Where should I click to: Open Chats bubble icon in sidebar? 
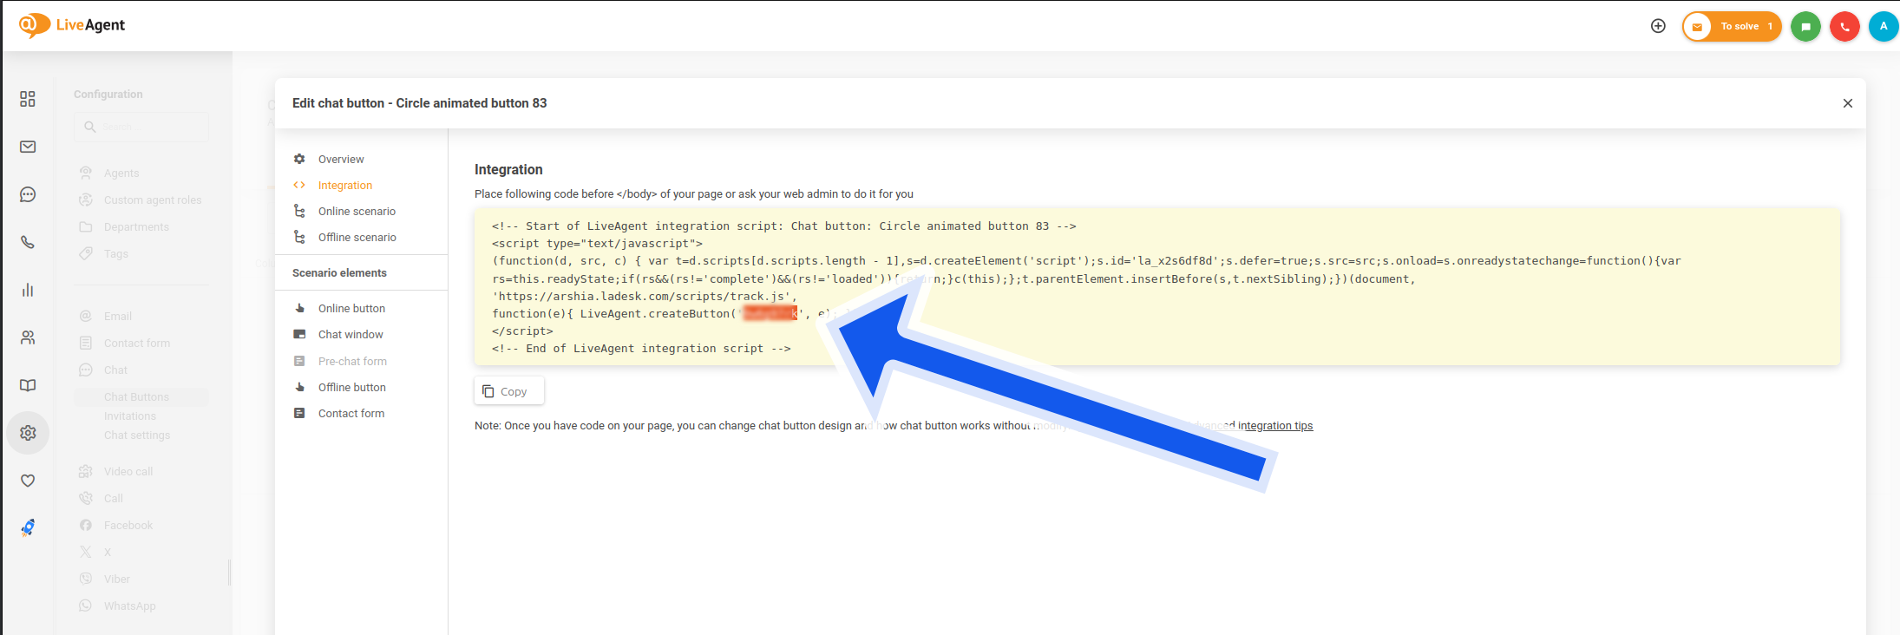click(x=28, y=194)
